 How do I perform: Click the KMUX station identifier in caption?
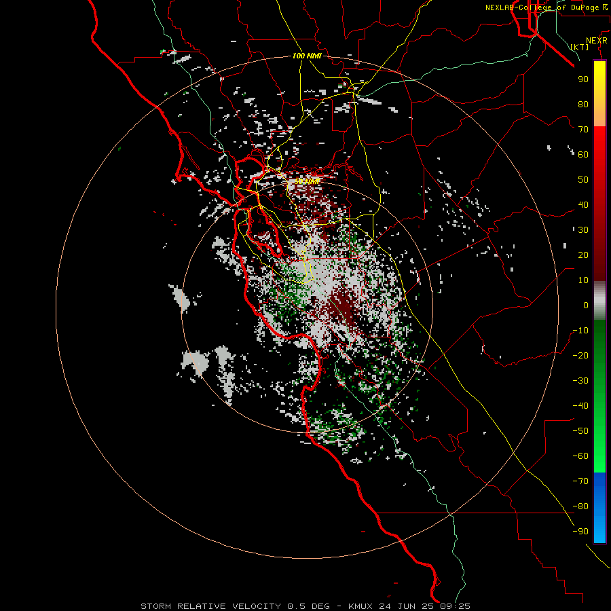pos(360,606)
